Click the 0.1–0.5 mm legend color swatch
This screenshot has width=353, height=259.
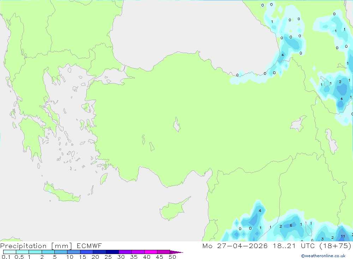10,252
